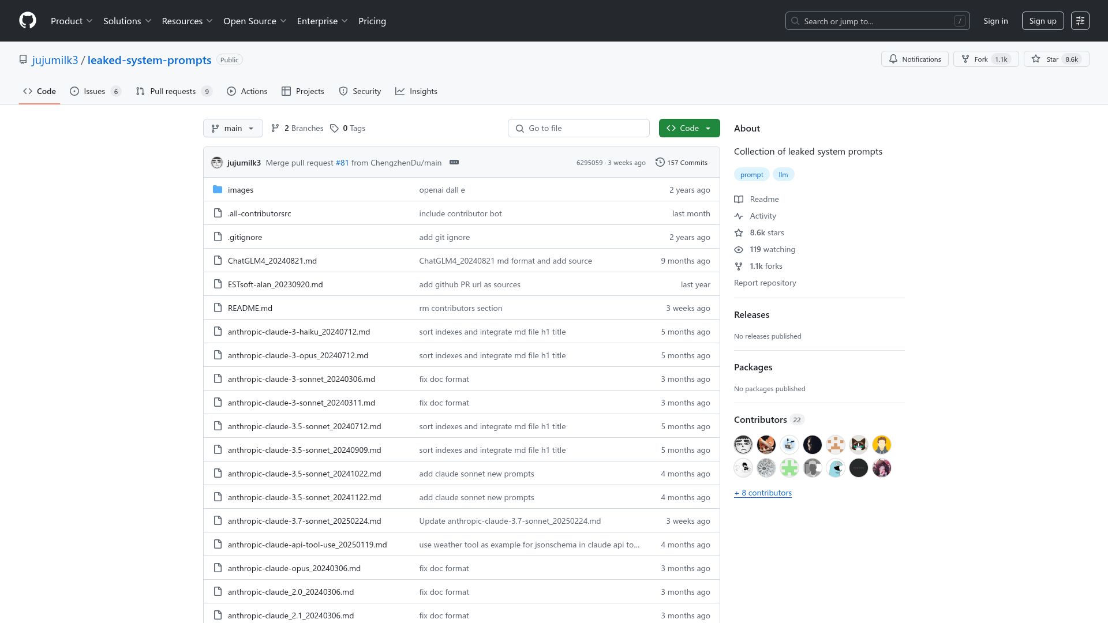Viewport: 1108px width, 623px height.
Task: View the 157 Commits history
Action: (682, 163)
